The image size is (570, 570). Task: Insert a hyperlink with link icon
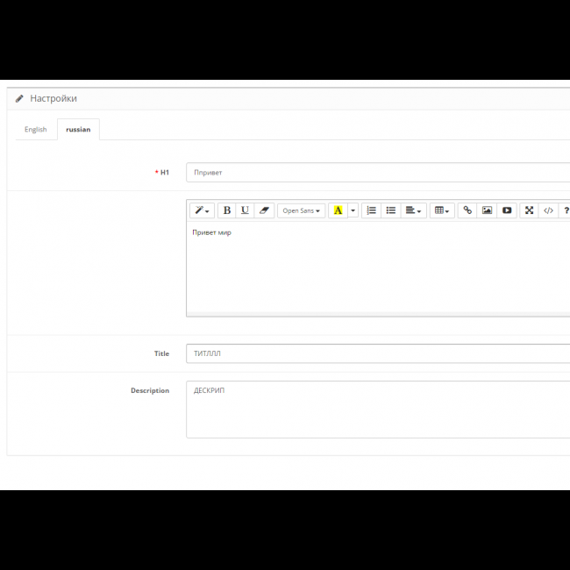pos(467,210)
